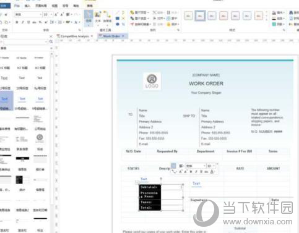Toggle Bold formatting in ribbon
This screenshot has width=299, height=233.
coord(17,22)
